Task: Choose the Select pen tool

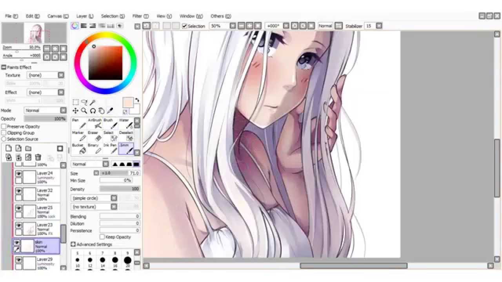Action: (110, 136)
